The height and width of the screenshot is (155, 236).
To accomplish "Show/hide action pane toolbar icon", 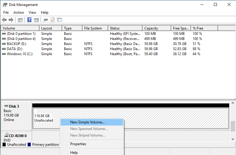I will point(36,20).
